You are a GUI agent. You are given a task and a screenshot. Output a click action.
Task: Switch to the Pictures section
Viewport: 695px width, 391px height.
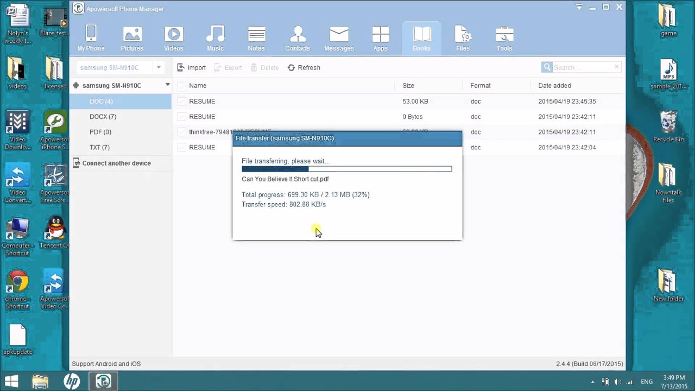point(132,38)
